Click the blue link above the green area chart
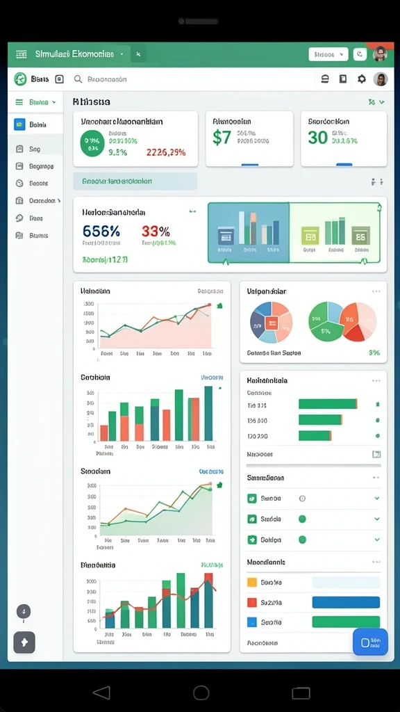Viewport: 400px width, 712px height. pyautogui.click(x=211, y=471)
